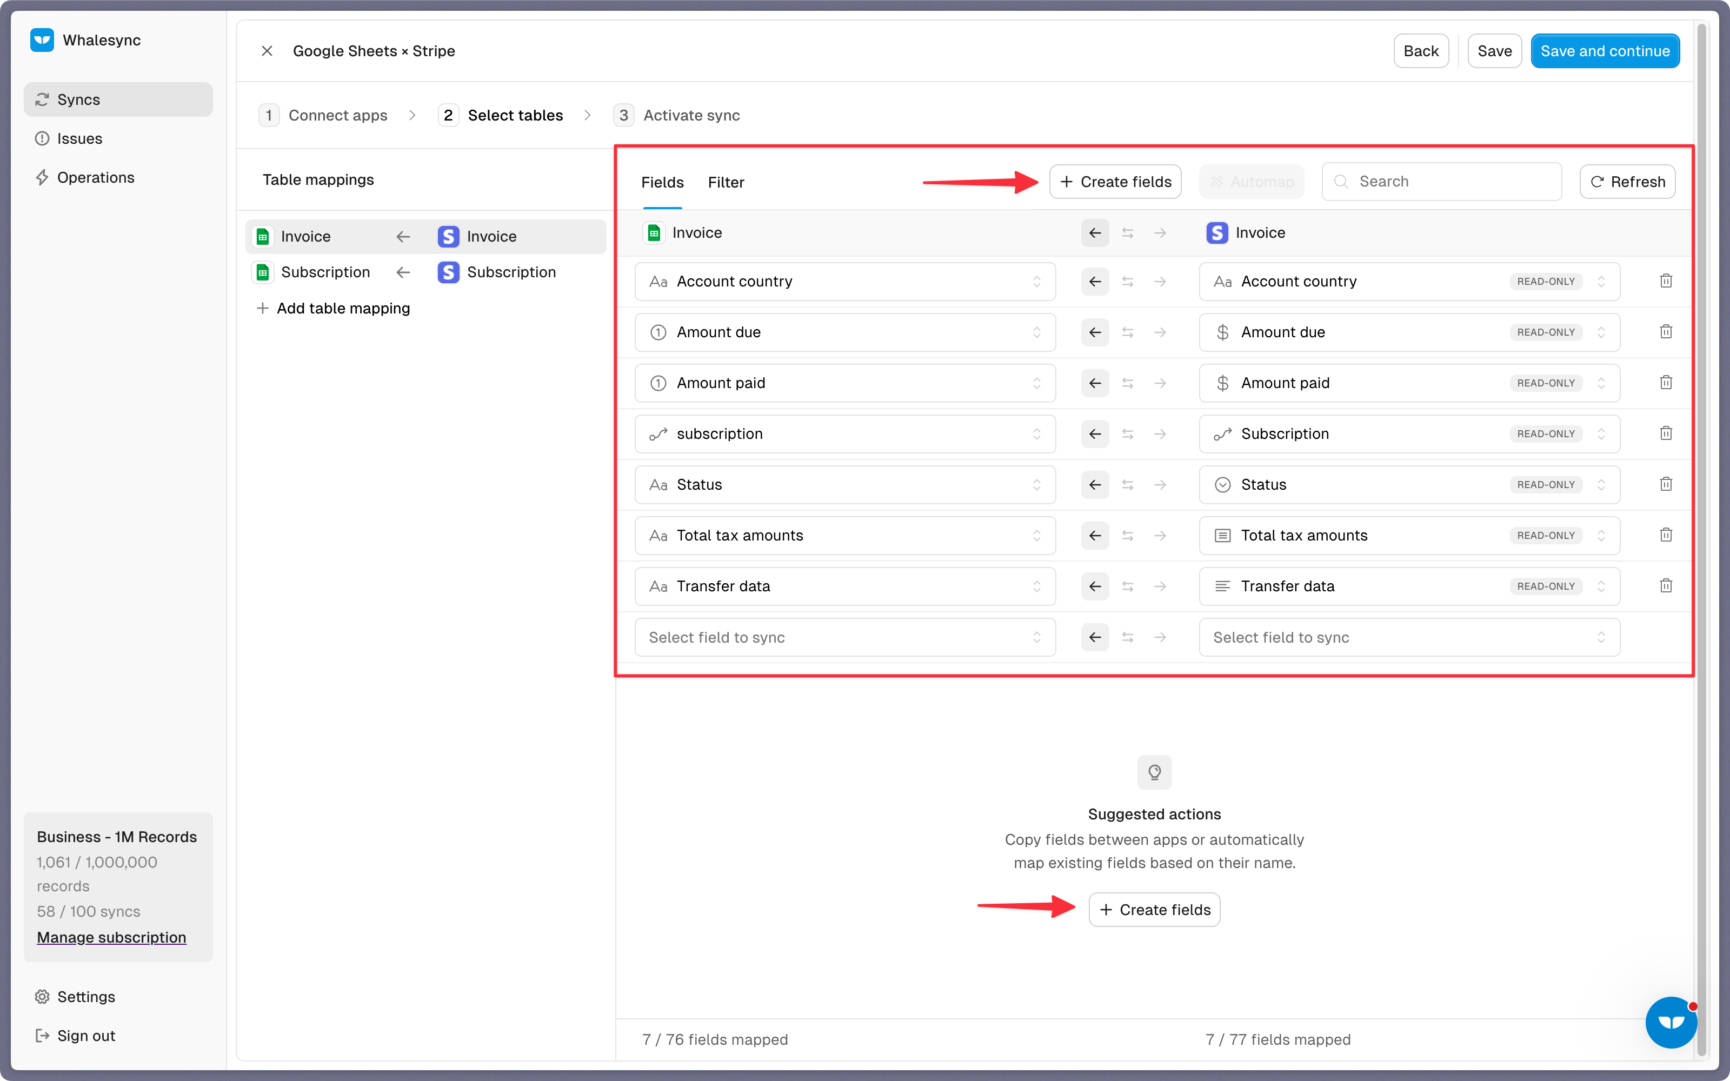The width and height of the screenshot is (1730, 1081).
Task: Set left sync direction for Invoice header
Action: 1095,233
